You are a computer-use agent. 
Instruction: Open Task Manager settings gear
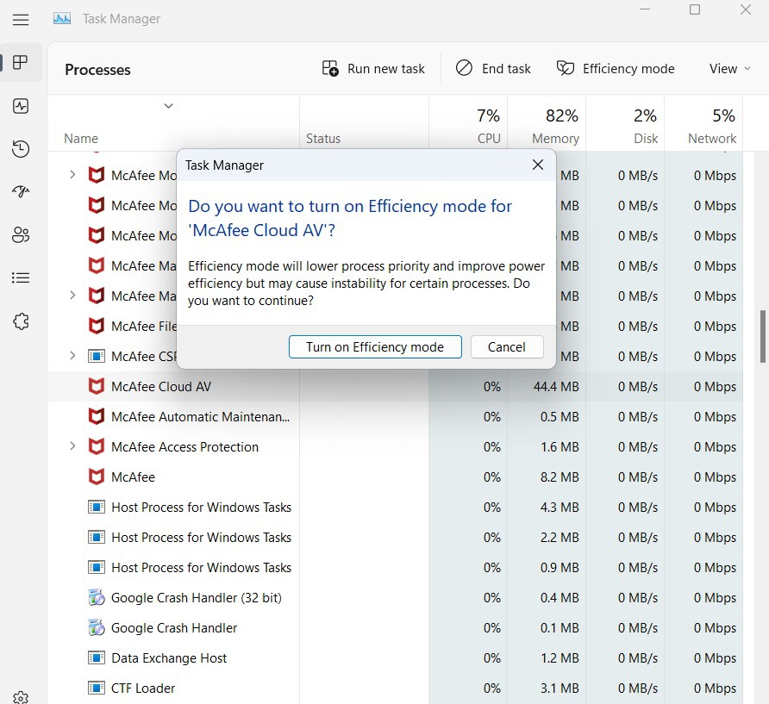pos(21,697)
